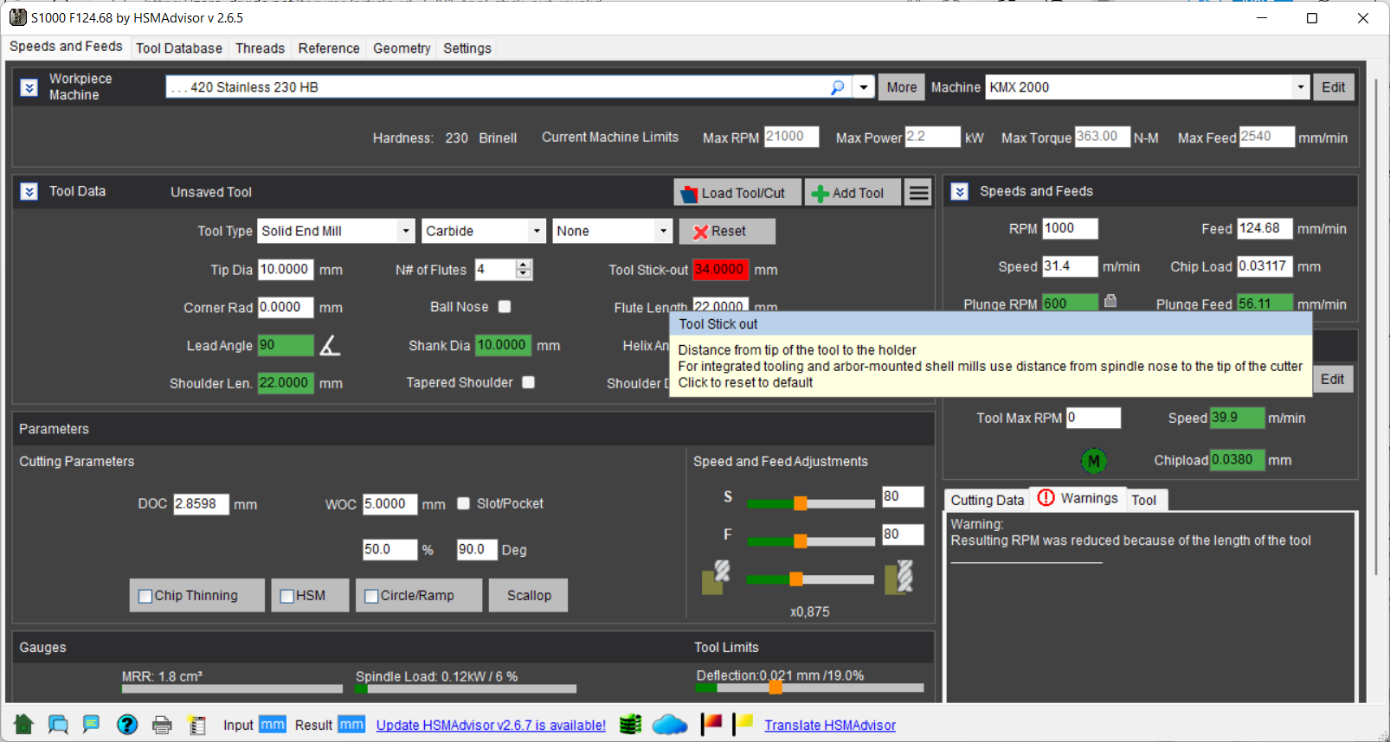This screenshot has height=742, width=1390.
Task: Enable the Ball Nose checkbox
Action: tap(505, 307)
